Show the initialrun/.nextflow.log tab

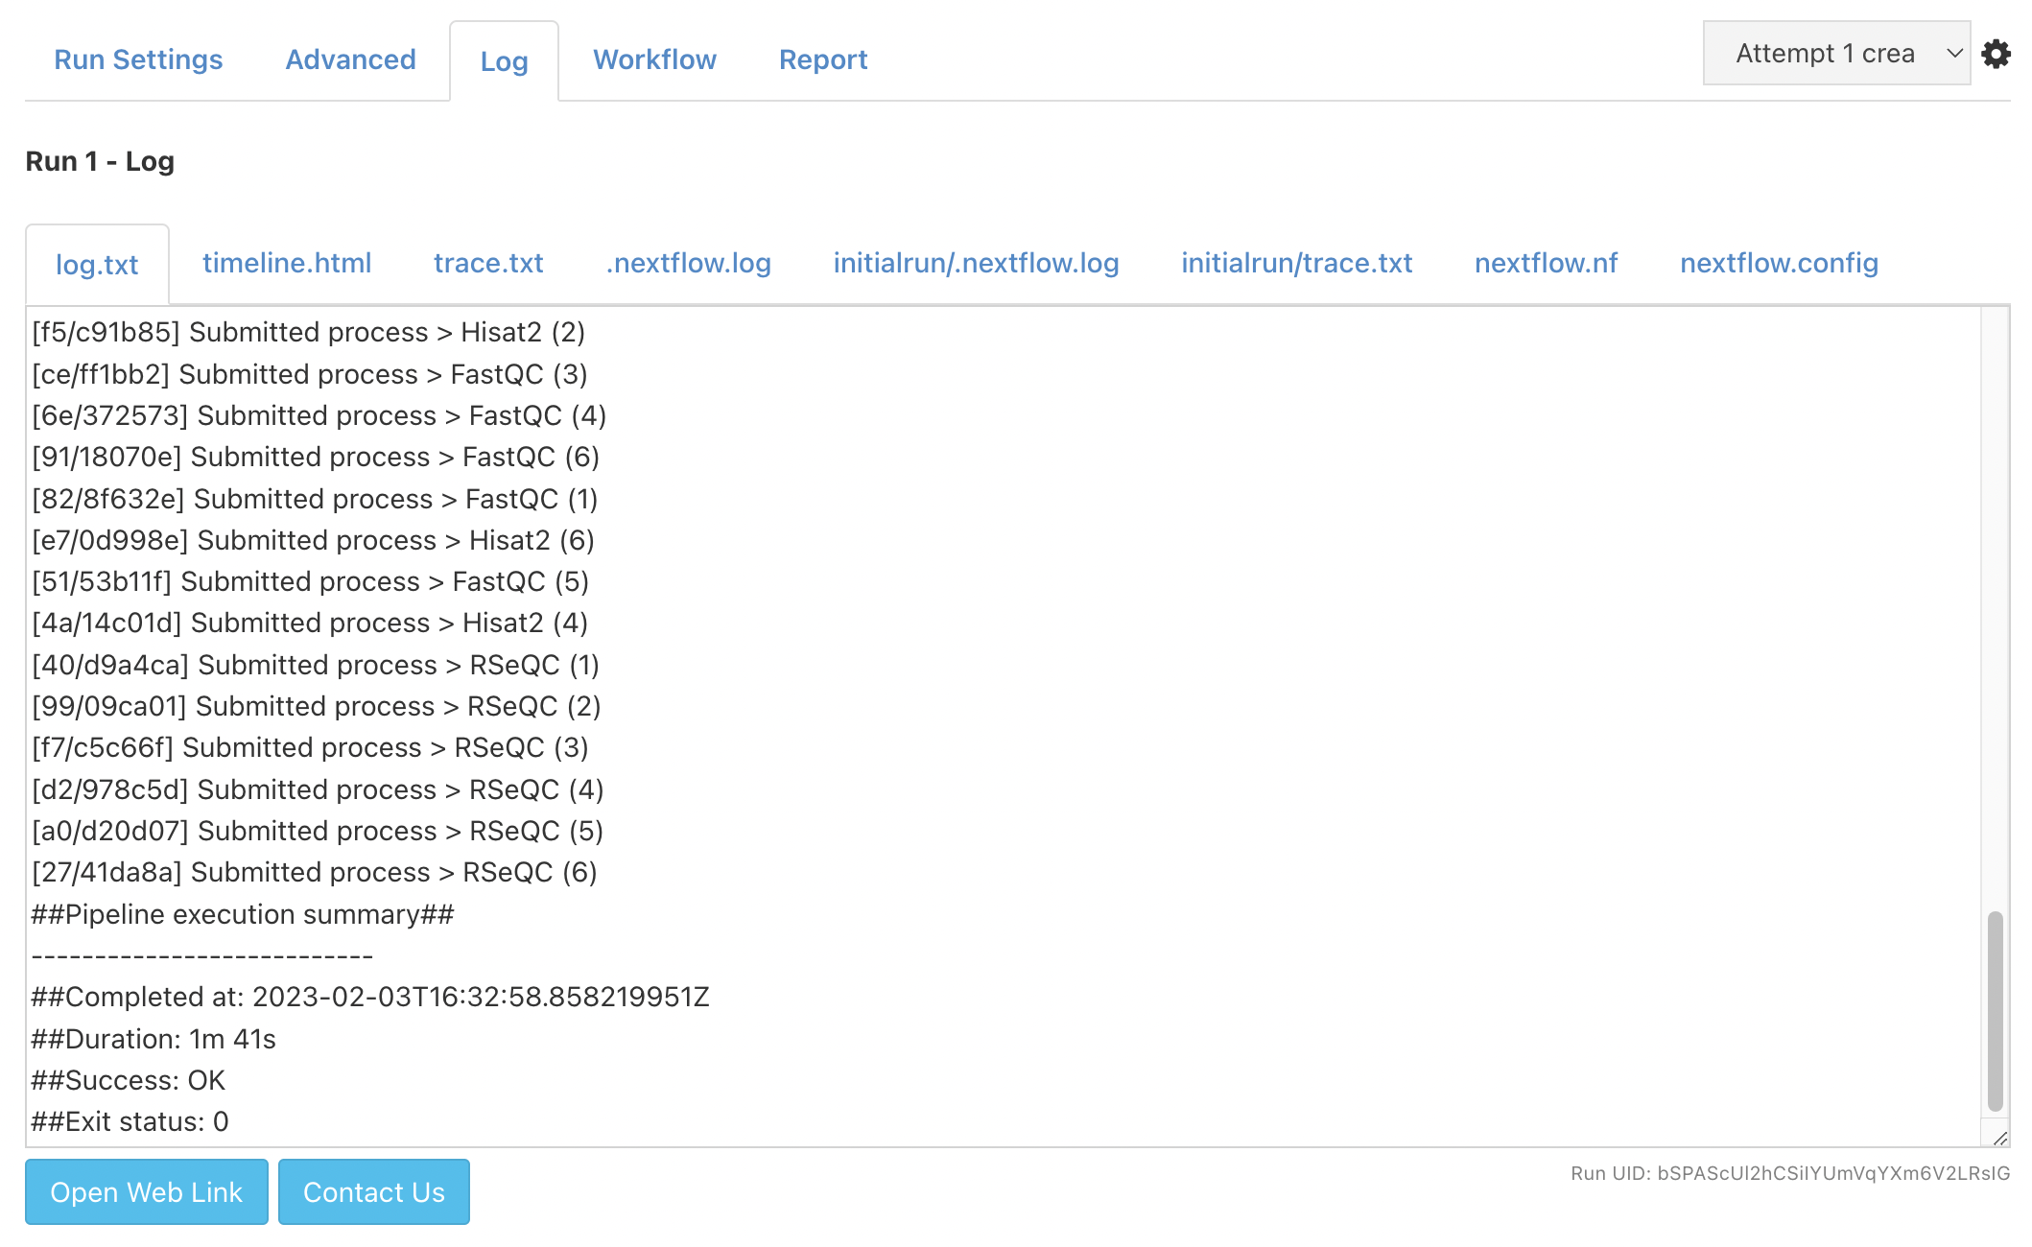tap(976, 263)
